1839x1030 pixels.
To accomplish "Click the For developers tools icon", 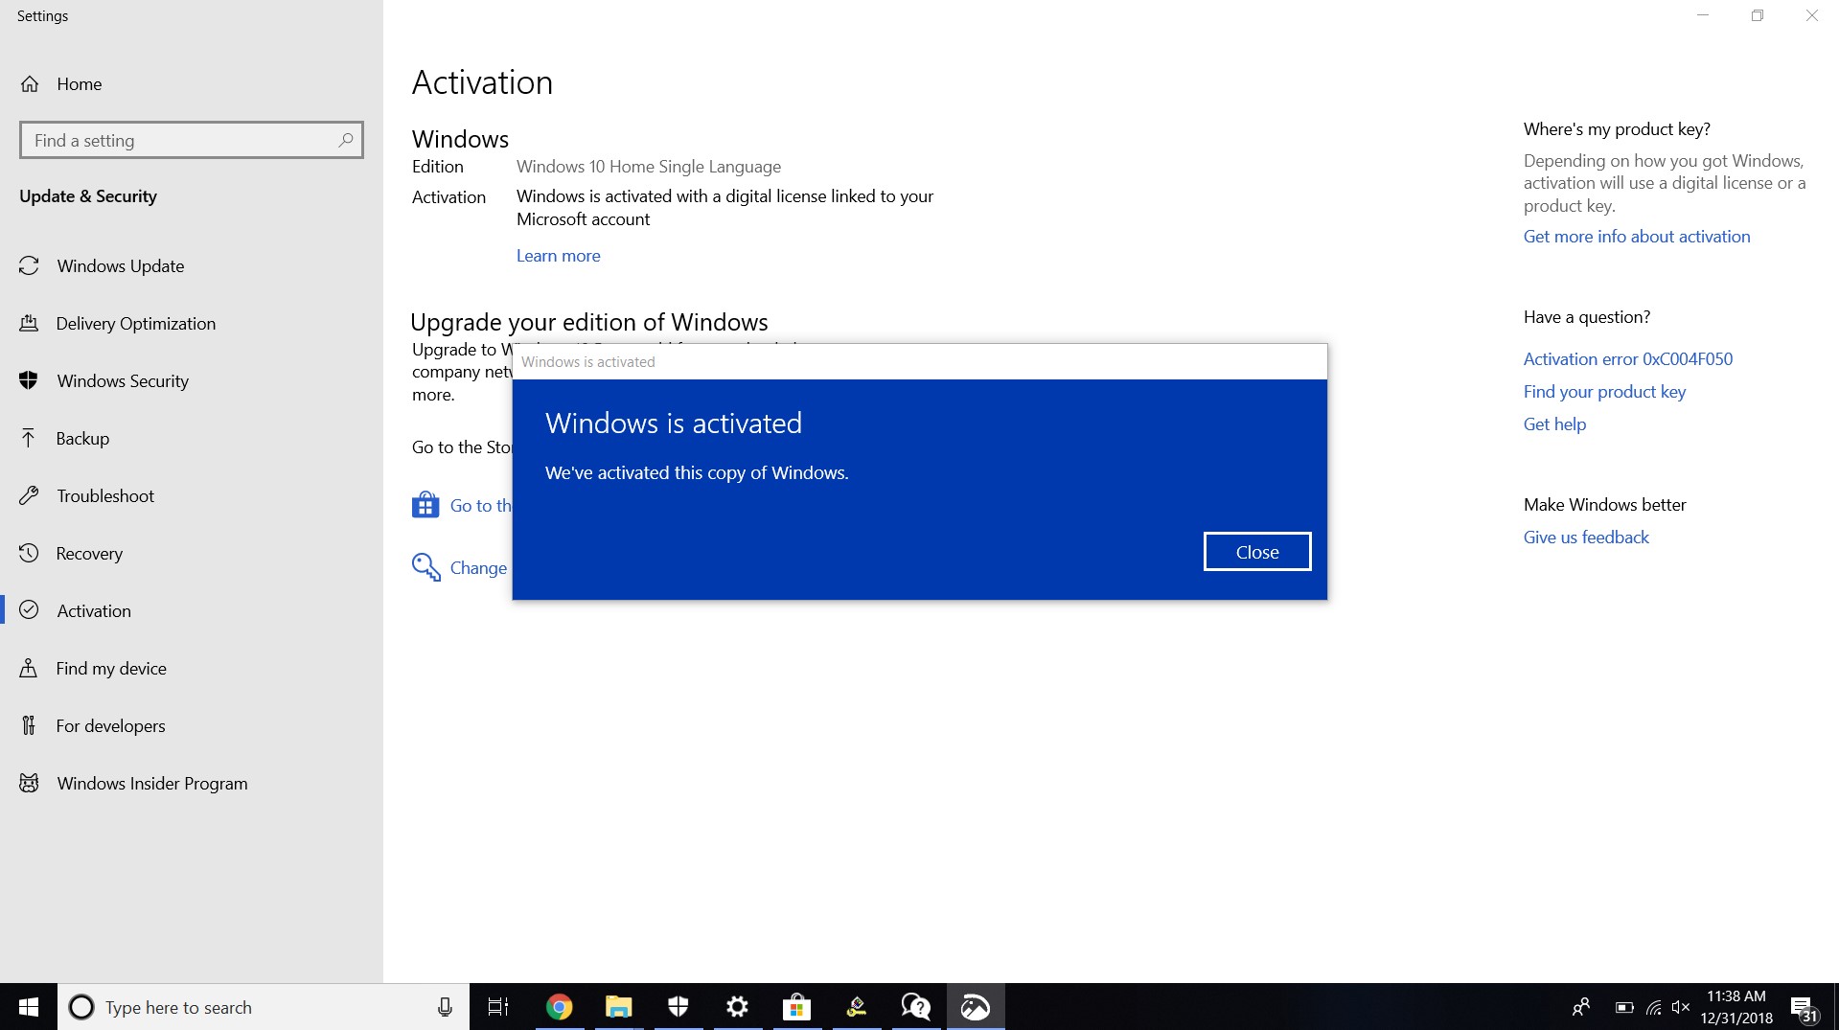I will click(x=30, y=725).
